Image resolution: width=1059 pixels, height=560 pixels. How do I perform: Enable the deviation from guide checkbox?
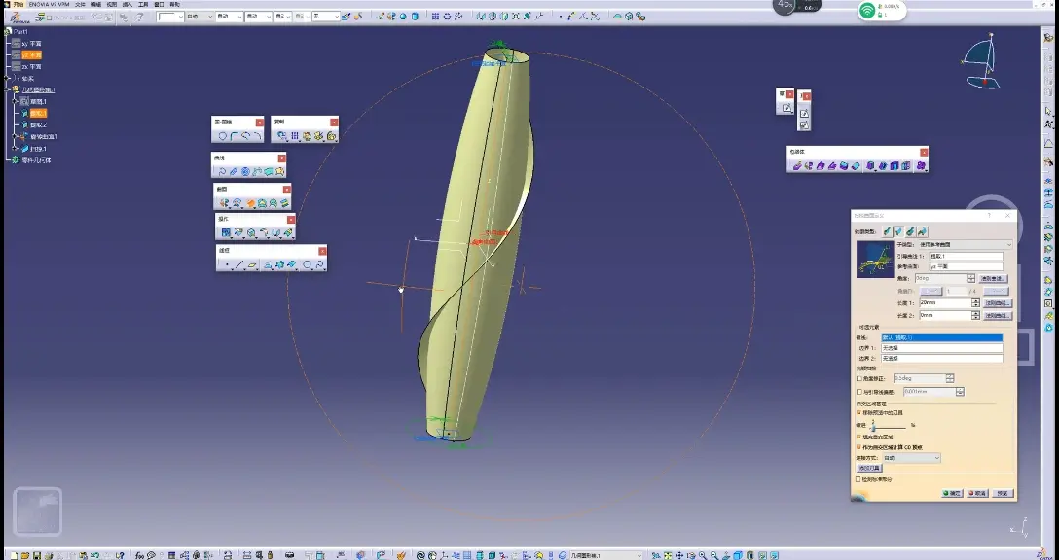(x=859, y=392)
